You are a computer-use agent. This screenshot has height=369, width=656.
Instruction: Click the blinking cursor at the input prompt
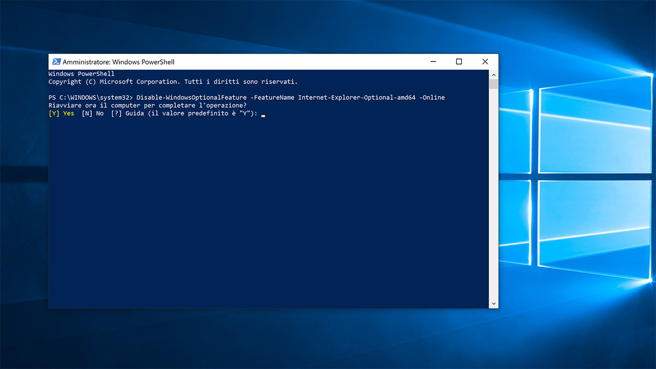pyautogui.click(x=263, y=116)
